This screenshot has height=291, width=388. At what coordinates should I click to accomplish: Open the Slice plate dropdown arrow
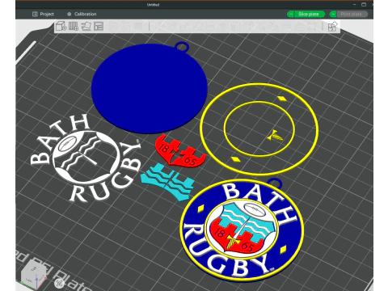pos(290,14)
